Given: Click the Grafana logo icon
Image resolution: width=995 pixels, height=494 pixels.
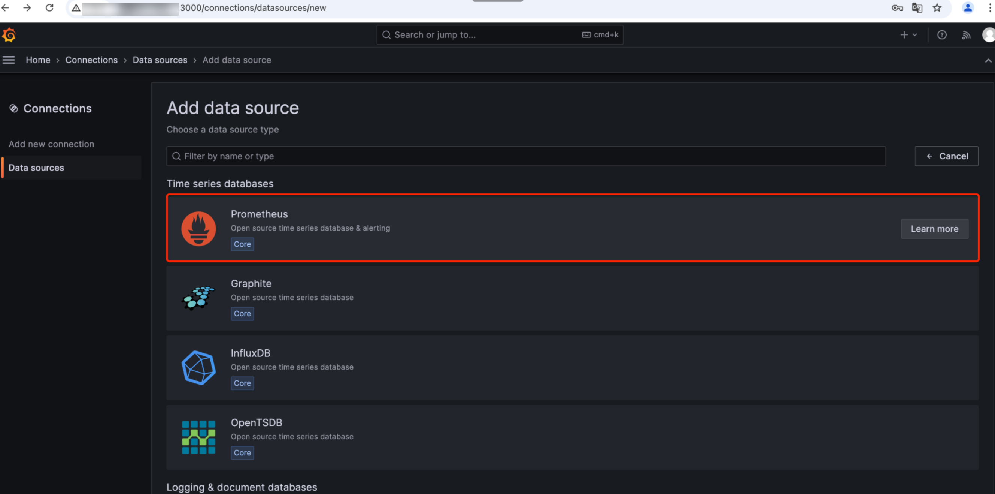Looking at the screenshot, I should click(x=9, y=35).
